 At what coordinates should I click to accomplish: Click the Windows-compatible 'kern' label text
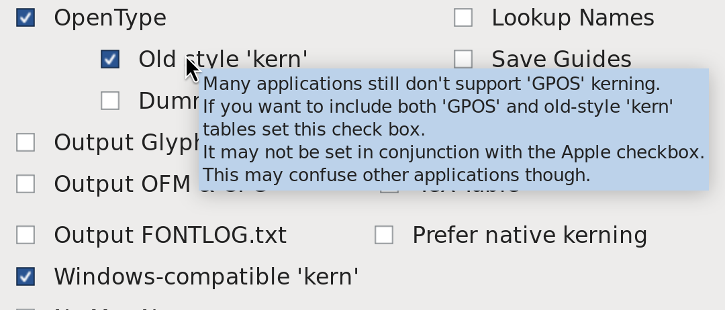click(x=206, y=276)
